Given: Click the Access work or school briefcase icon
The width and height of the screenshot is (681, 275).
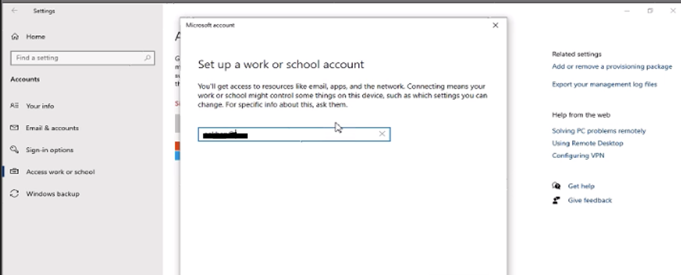Looking at the screenshot, I should click(x=14, y=171).
